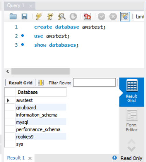Execute statement under cursor with lightning-cursor icon
Image resolution: width=146 pixels, height=162 pixels.
point(50,16)
